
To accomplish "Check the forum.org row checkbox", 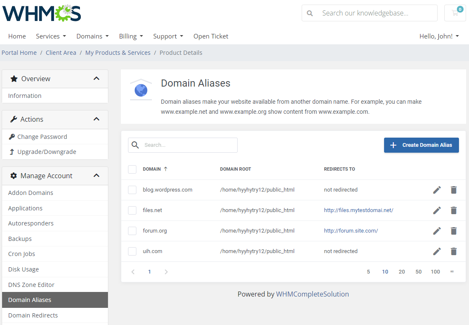I will 132,231.
